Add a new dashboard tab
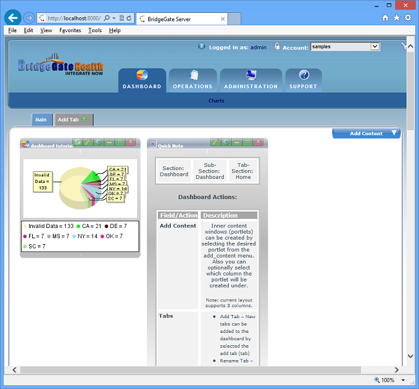 [72, 120]
